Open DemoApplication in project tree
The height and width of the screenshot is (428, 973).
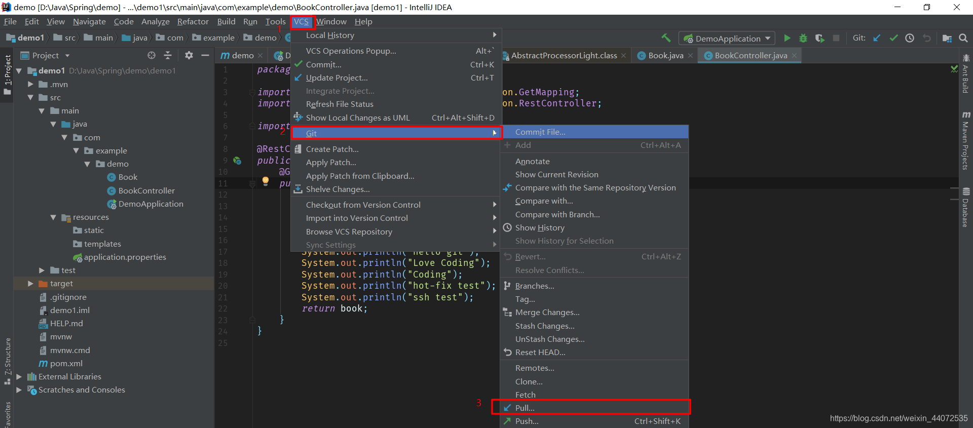click(x=151, y=204)
